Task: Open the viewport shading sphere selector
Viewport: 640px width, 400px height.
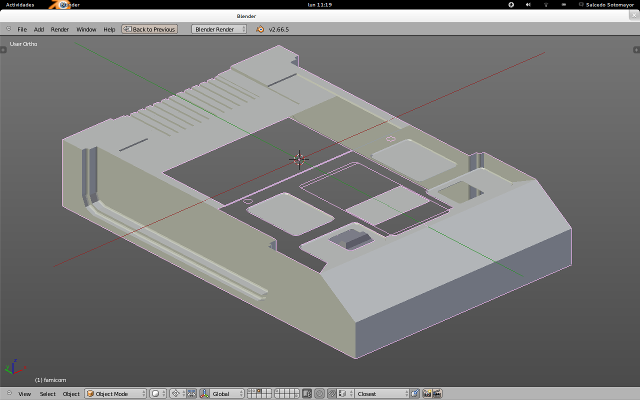Action: (x=158, y=393)
